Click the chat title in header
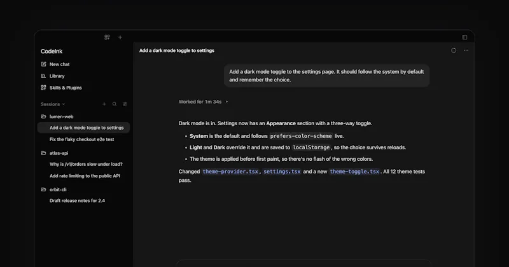 pos(177,51)
